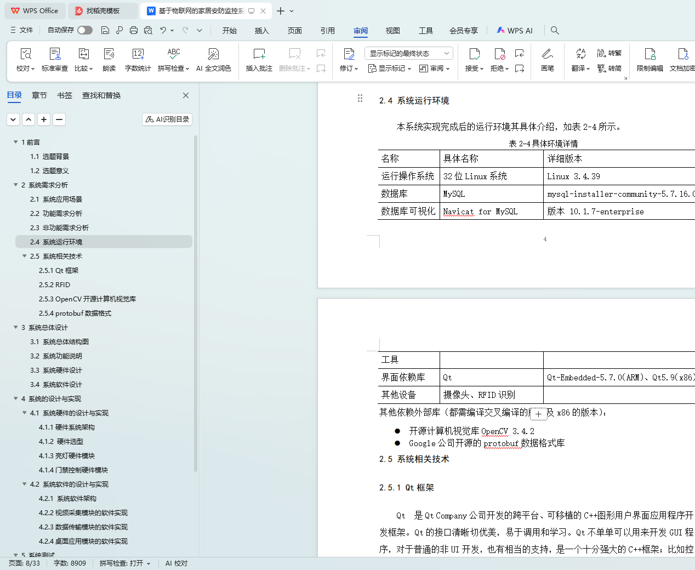Open the 朗读 read-aloud tool
The width and height of the screenshot is (695, 570).
pos(109,54)
